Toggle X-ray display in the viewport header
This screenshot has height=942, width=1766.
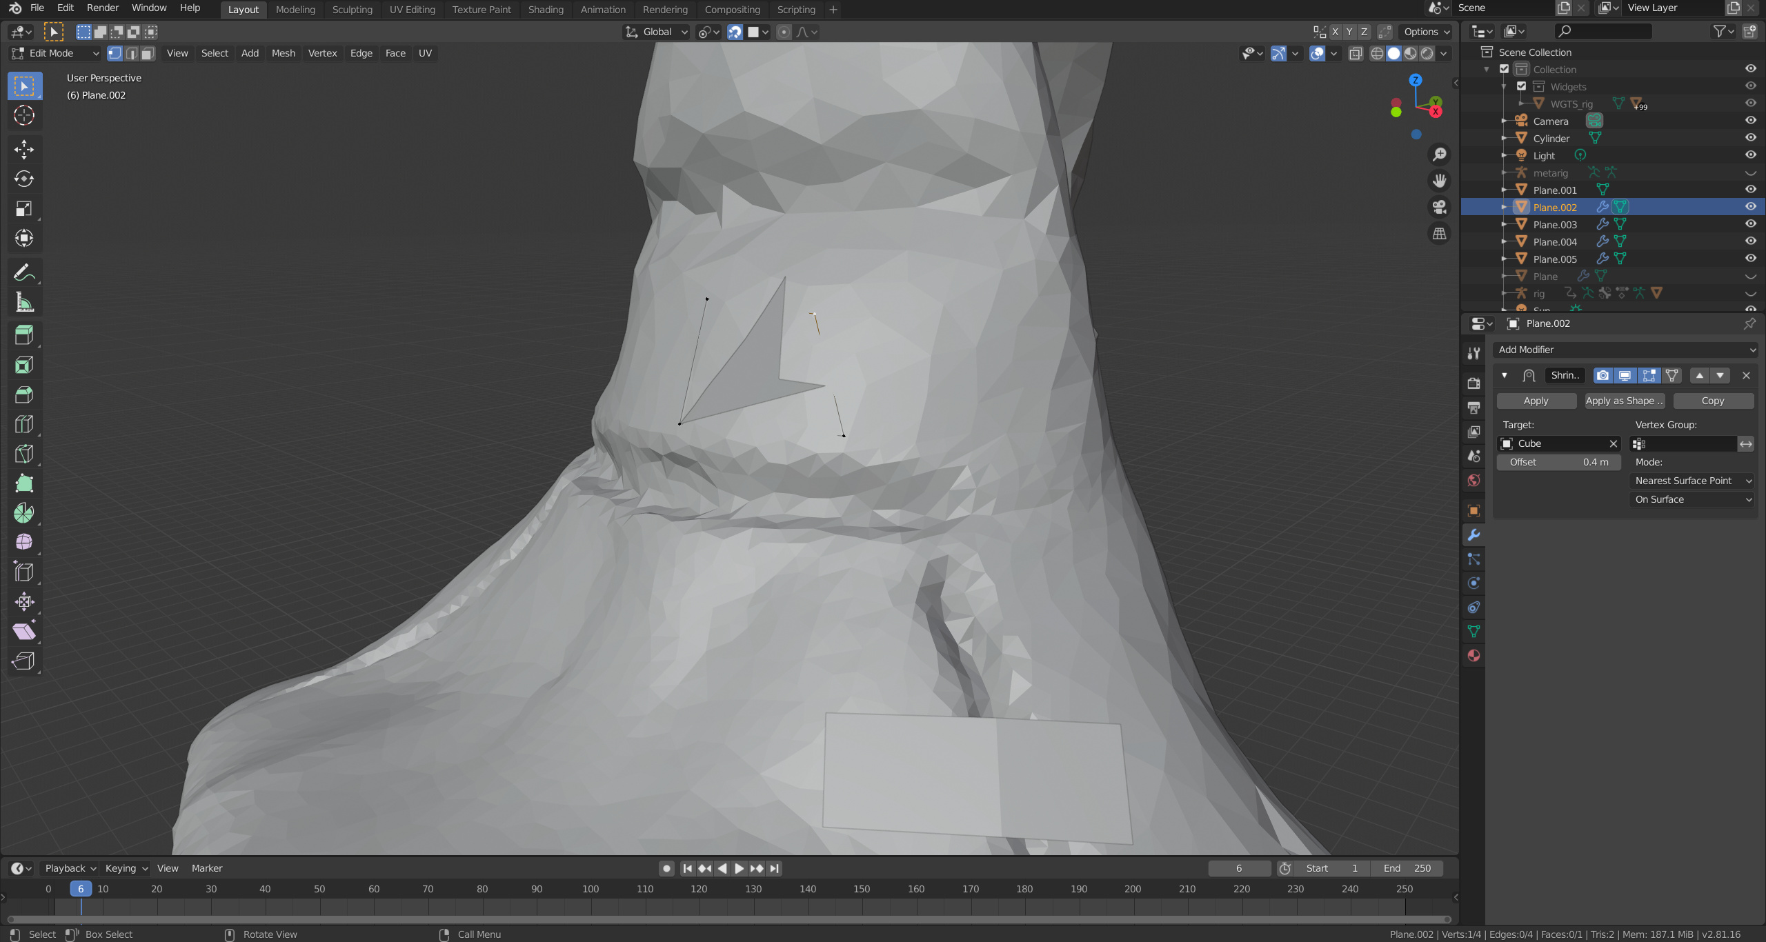point(1356,53)
